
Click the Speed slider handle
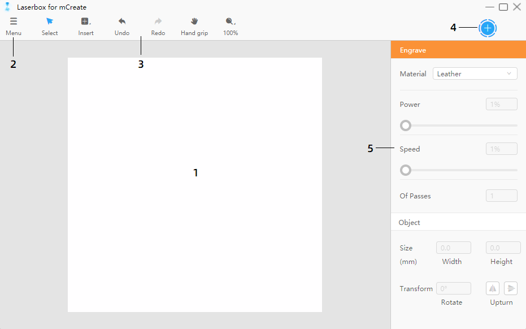pyautogui.click(x=406, y=170)
